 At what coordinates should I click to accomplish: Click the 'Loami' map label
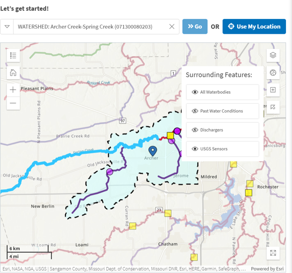click(x=82, y=245)
